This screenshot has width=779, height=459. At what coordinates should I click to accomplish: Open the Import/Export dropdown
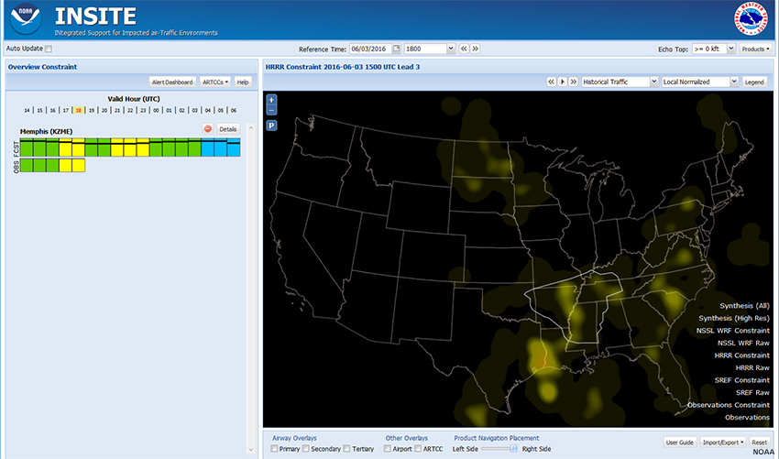coord(723,443)
